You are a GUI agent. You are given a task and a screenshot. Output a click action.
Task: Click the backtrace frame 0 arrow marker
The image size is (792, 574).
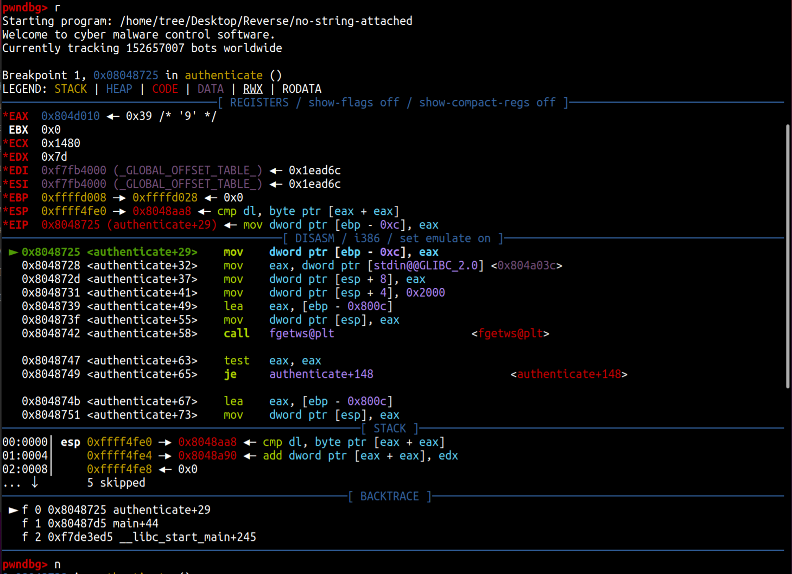(14, 510)
